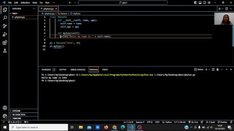Toggle the secondary side bar
This screenshot has width=234, height=131.
tap(205, 3)
